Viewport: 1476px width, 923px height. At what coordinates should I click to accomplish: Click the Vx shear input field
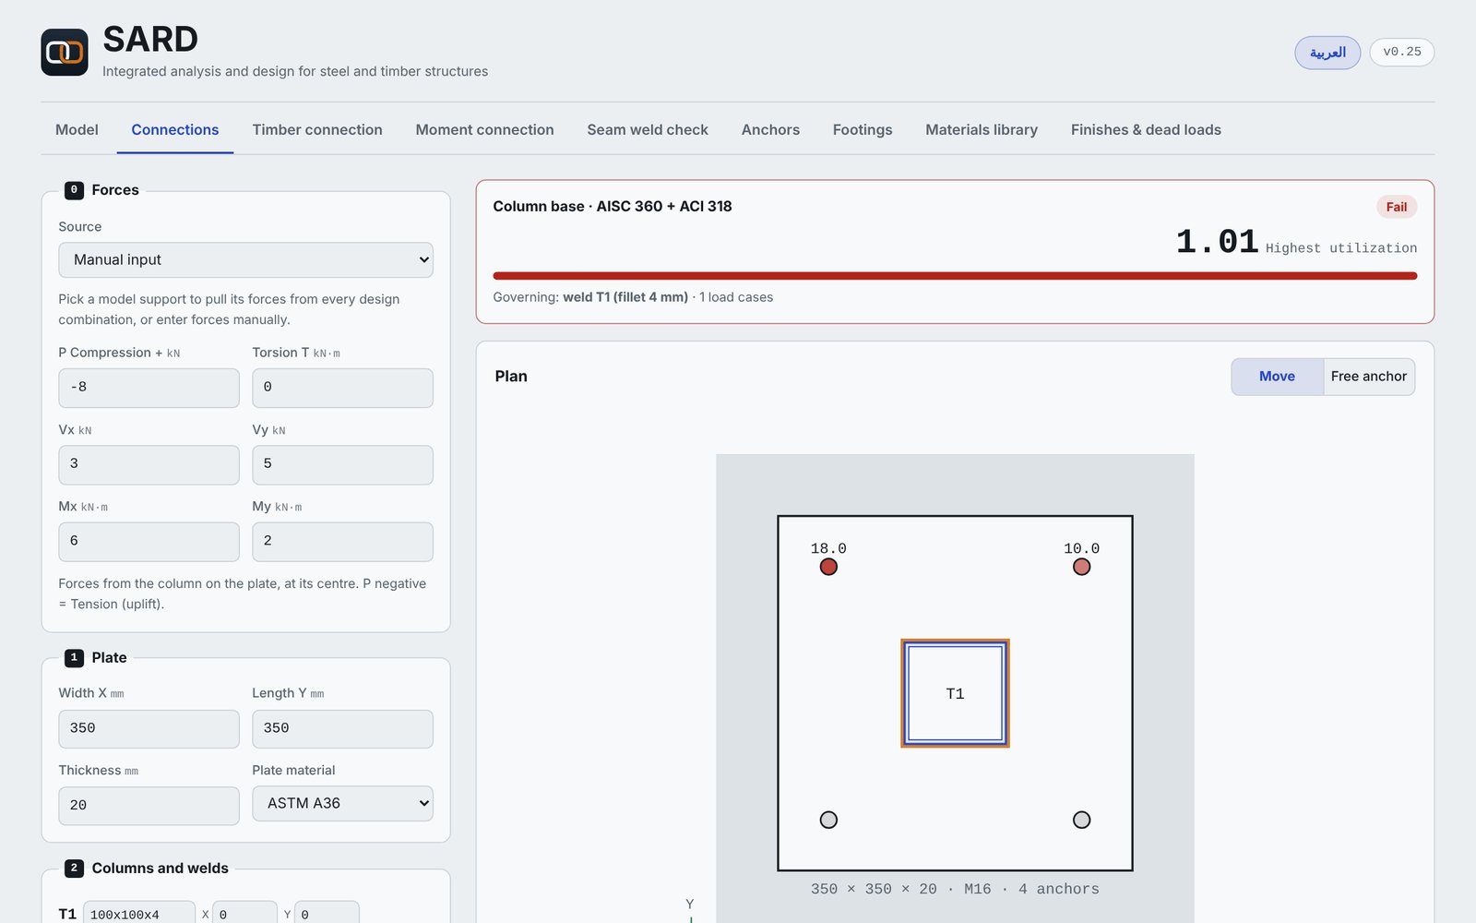[x=149, y=464]
